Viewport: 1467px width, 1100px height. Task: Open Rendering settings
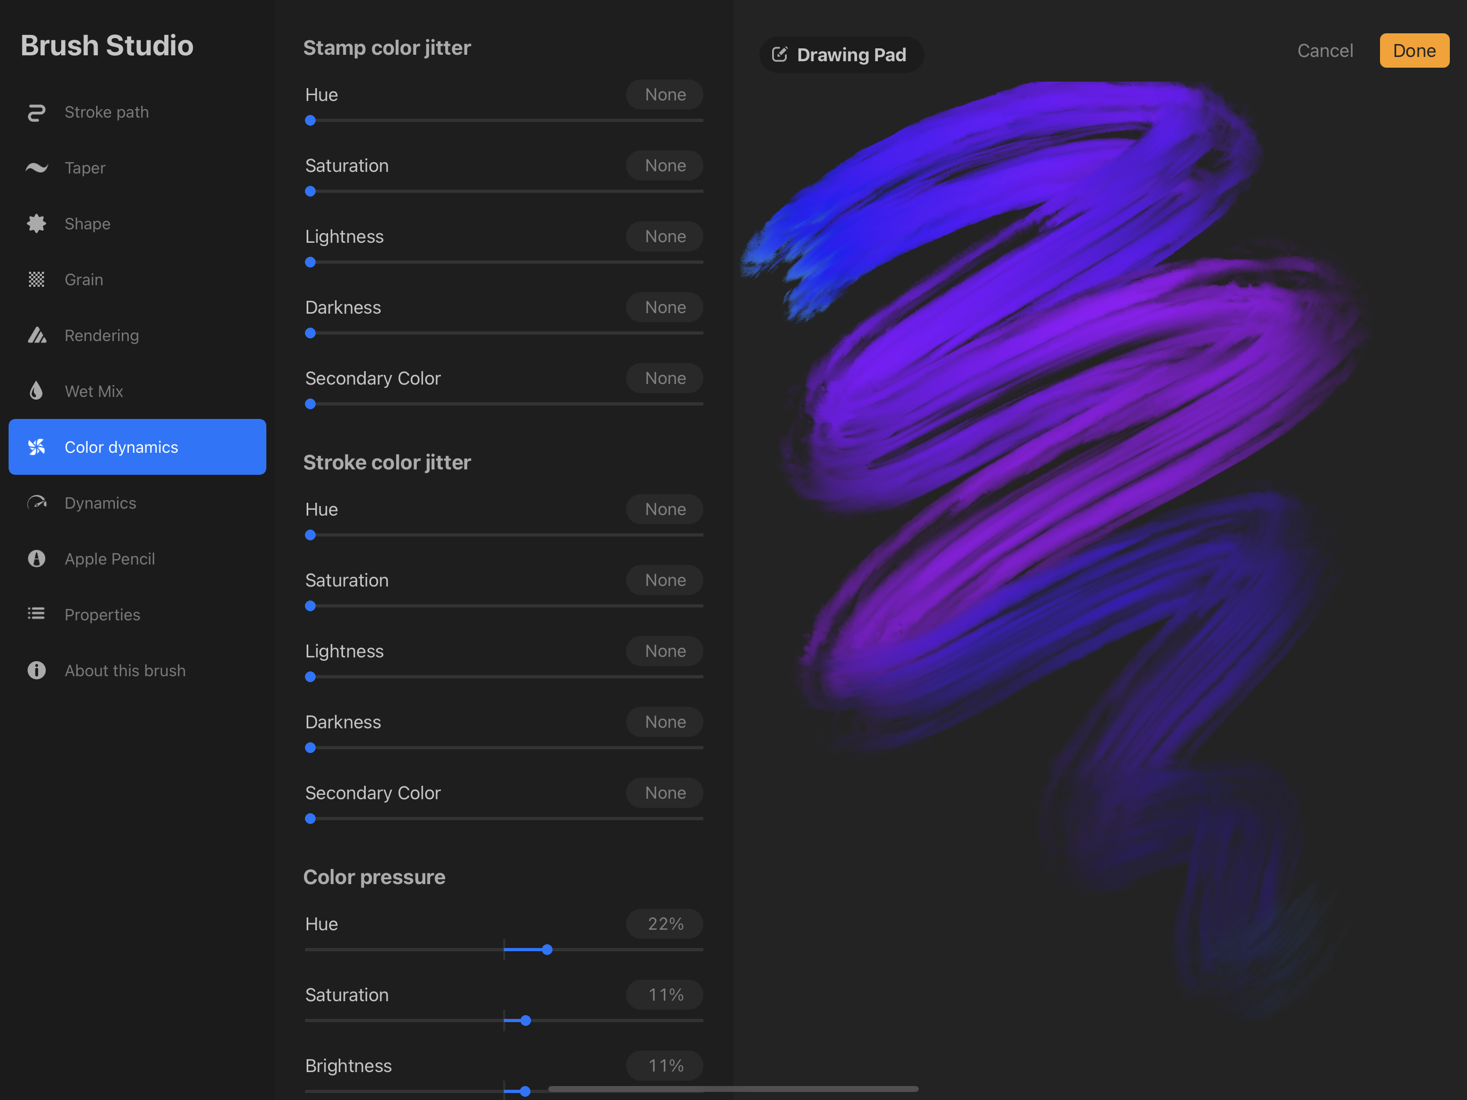click(x=137, y=335)
